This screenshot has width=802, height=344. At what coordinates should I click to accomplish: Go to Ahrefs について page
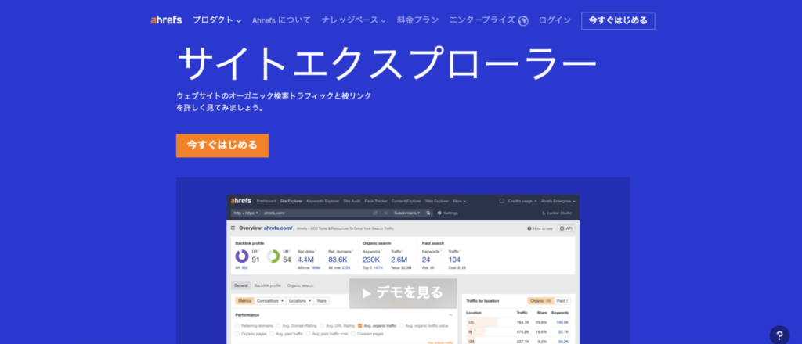click(281, 20)
